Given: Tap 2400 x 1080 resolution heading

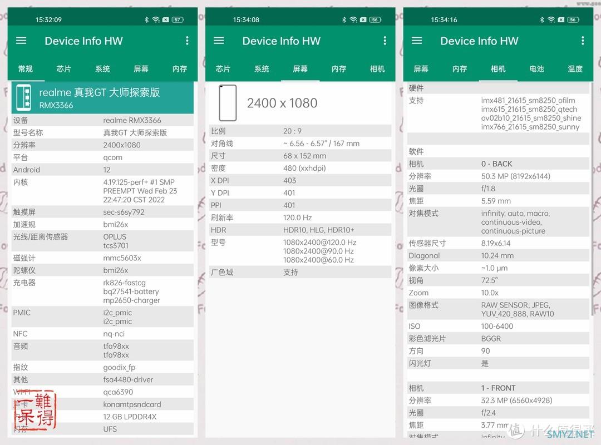Looking at the screenshot, I should [282, 103].
